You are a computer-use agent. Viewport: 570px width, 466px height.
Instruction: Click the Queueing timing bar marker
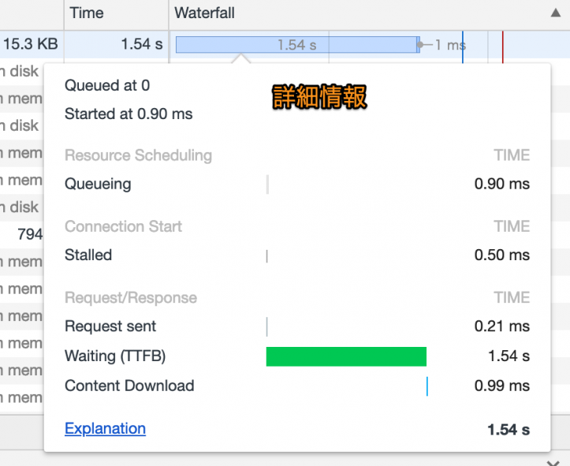pyautogui.click(x=268, y=185)
